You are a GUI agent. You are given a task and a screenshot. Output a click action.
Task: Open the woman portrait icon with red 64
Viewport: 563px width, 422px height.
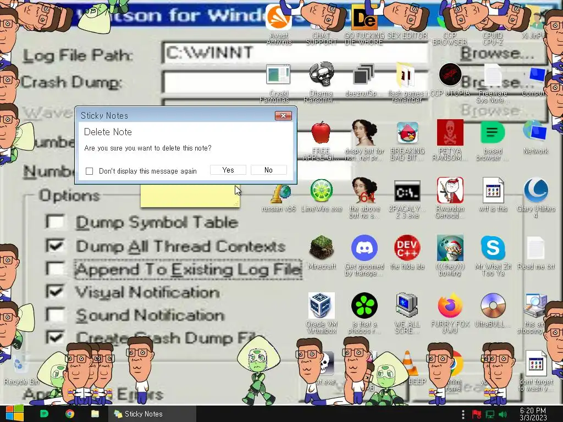click(364, 190)
